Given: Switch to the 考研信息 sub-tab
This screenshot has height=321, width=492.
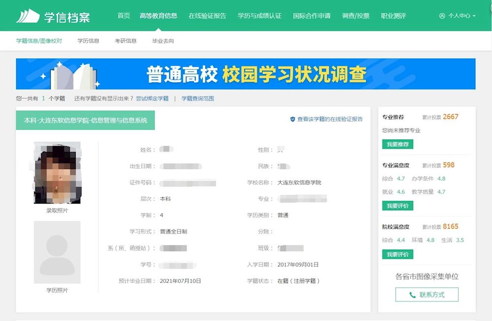Looking at the screenshot, I should click(125, 41).
